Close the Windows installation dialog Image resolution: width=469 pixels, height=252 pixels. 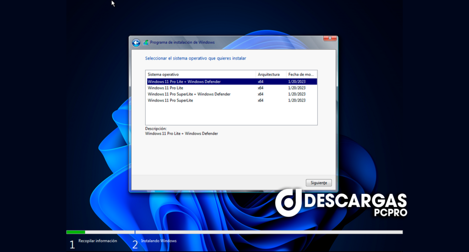330,38
